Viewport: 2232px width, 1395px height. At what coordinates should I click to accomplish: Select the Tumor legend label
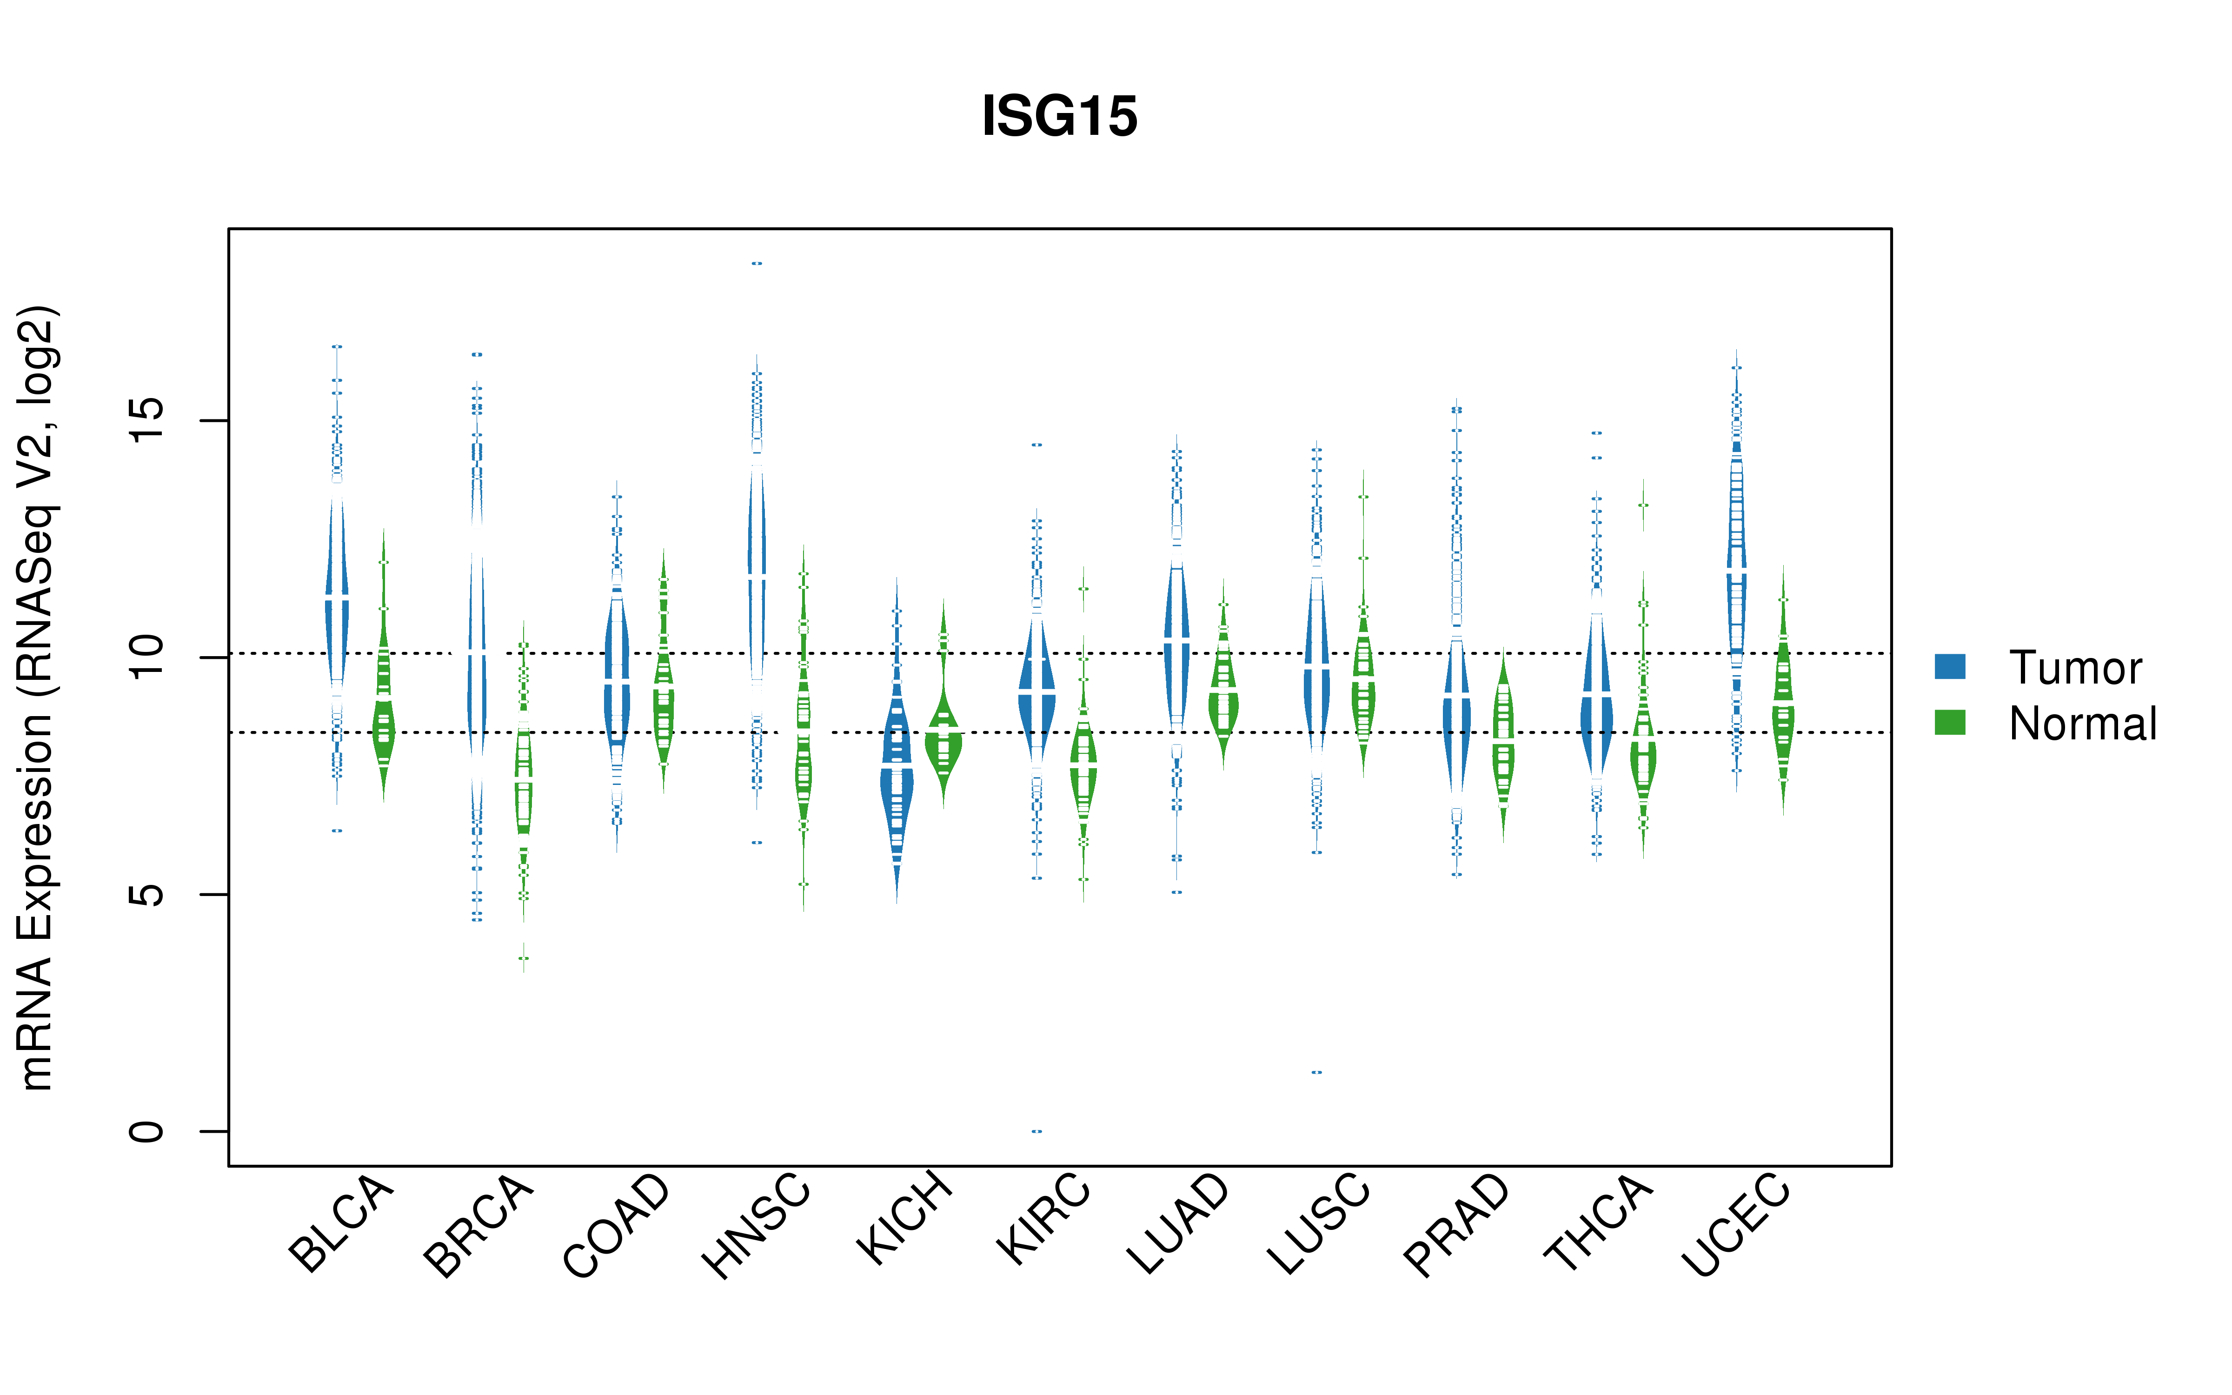point(2075,667)
